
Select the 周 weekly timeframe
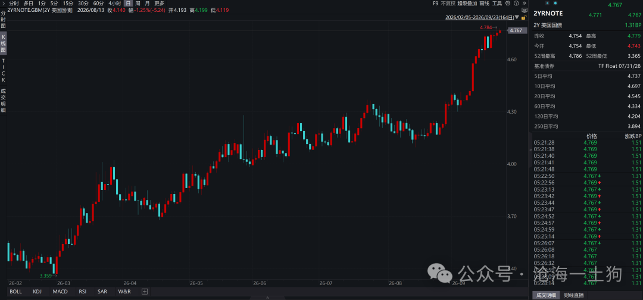point(138,4)
